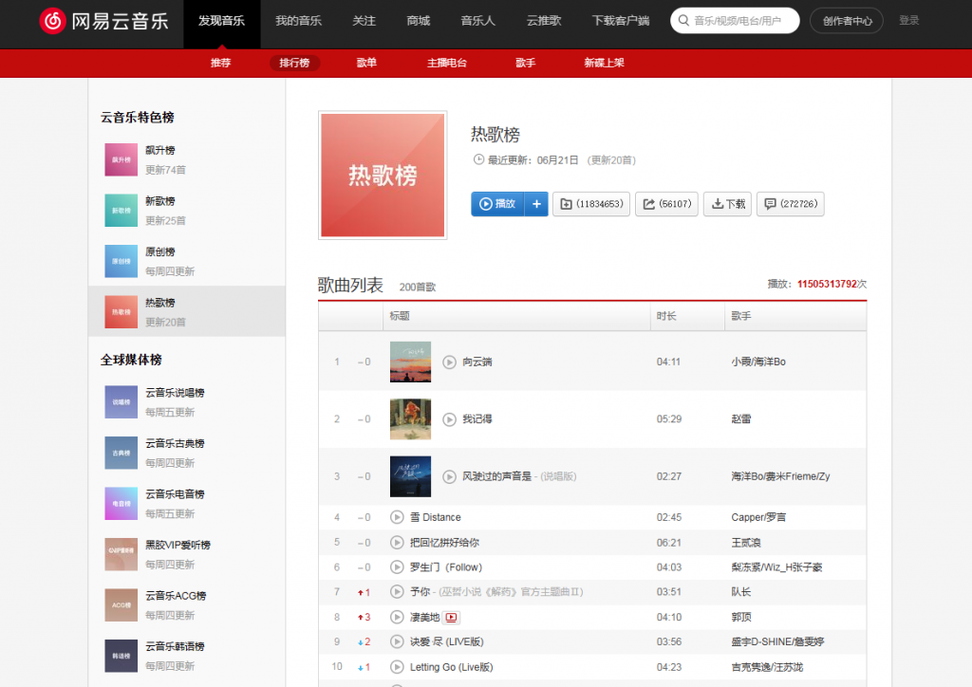Open the 关注 tab
The height and width of the screenshot is (687, 972).
point(364,21)
